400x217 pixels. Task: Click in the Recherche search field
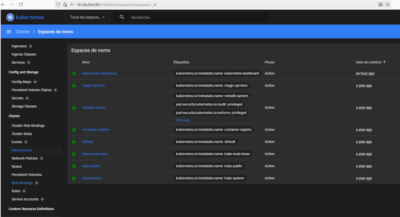pos(195,17)
